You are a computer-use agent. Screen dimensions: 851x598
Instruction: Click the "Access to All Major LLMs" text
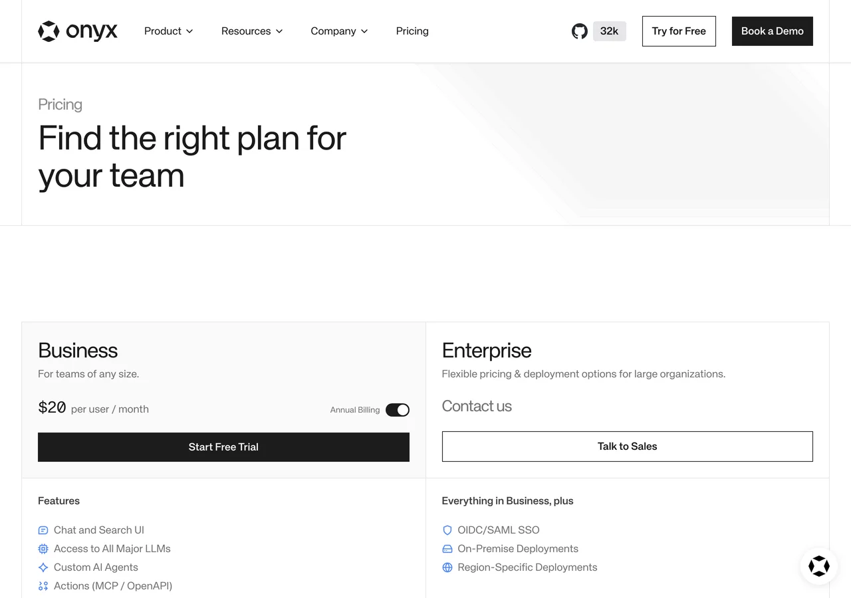pyautogui.click(x=112, y=549)
